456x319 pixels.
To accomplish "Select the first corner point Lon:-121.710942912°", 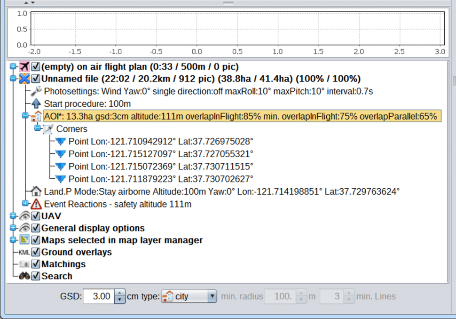I will click(160, 141).
